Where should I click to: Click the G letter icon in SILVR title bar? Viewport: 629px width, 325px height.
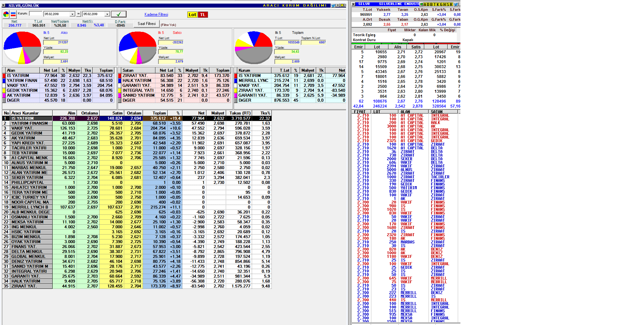point(441,4)
